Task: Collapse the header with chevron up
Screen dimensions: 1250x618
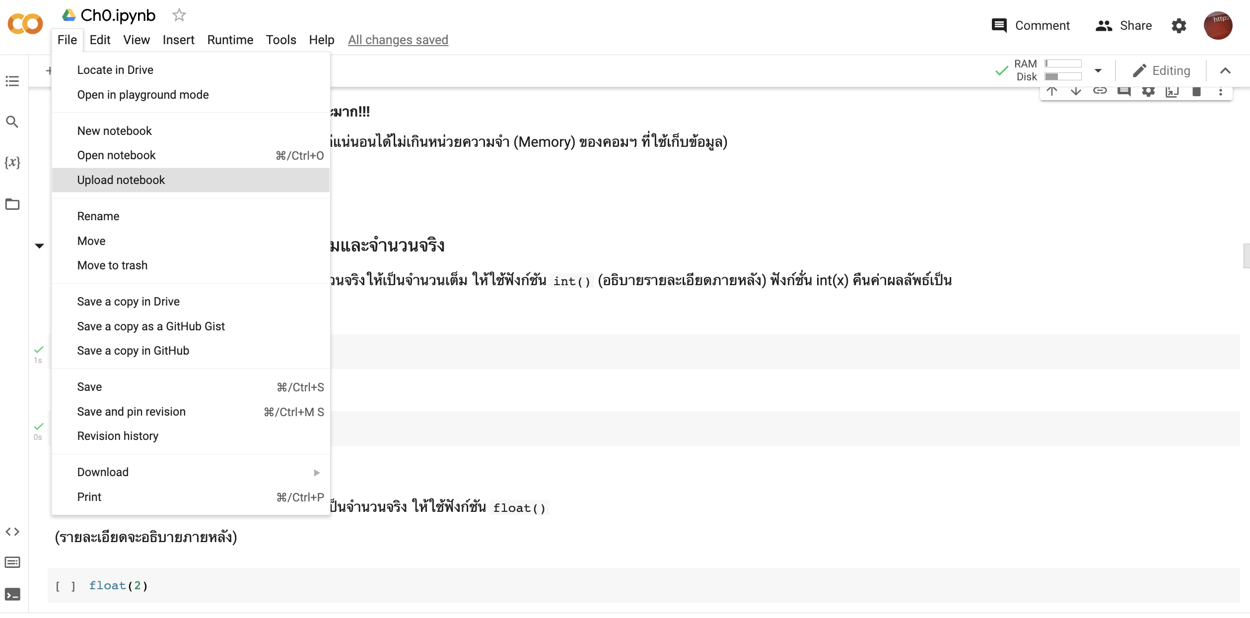Action: [x=1225, y=70]
